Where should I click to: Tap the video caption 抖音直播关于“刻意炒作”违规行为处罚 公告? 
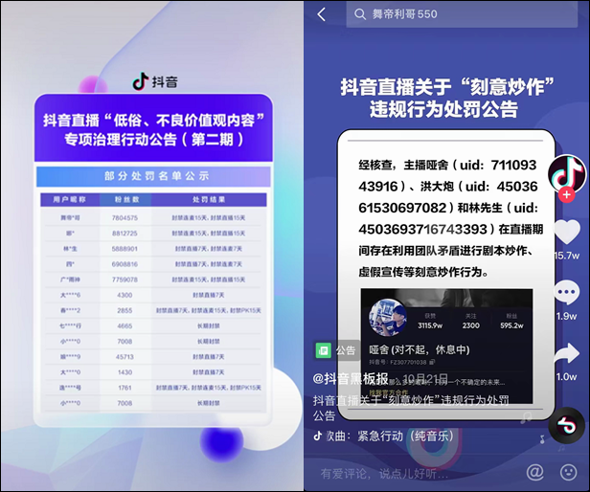411,408
